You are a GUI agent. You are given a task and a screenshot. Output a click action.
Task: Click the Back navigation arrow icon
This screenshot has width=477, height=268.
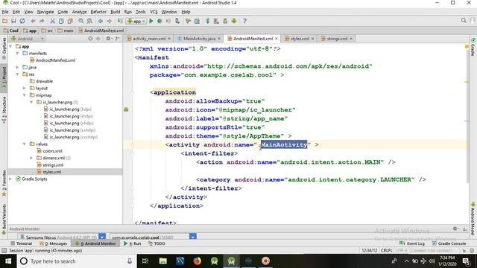pos(101,21)
